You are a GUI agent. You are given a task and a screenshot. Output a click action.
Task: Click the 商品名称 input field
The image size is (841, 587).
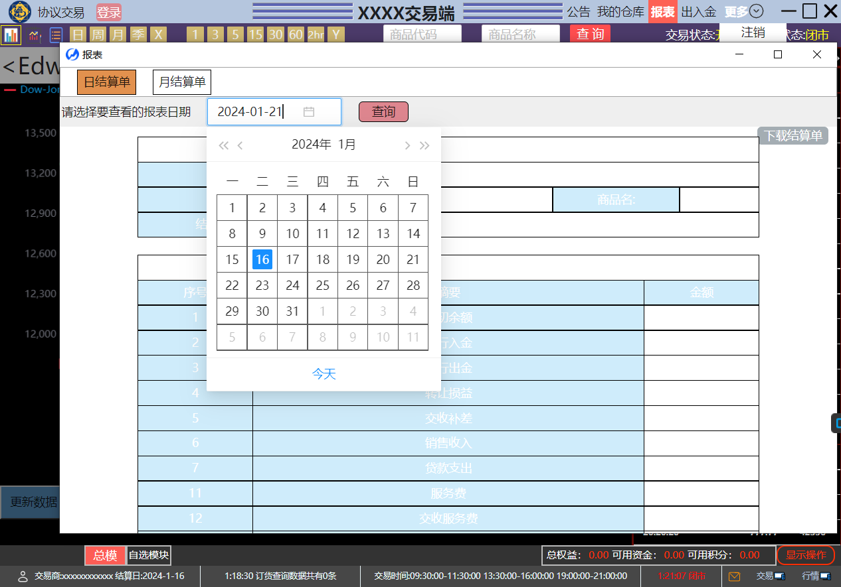point(521,34)
